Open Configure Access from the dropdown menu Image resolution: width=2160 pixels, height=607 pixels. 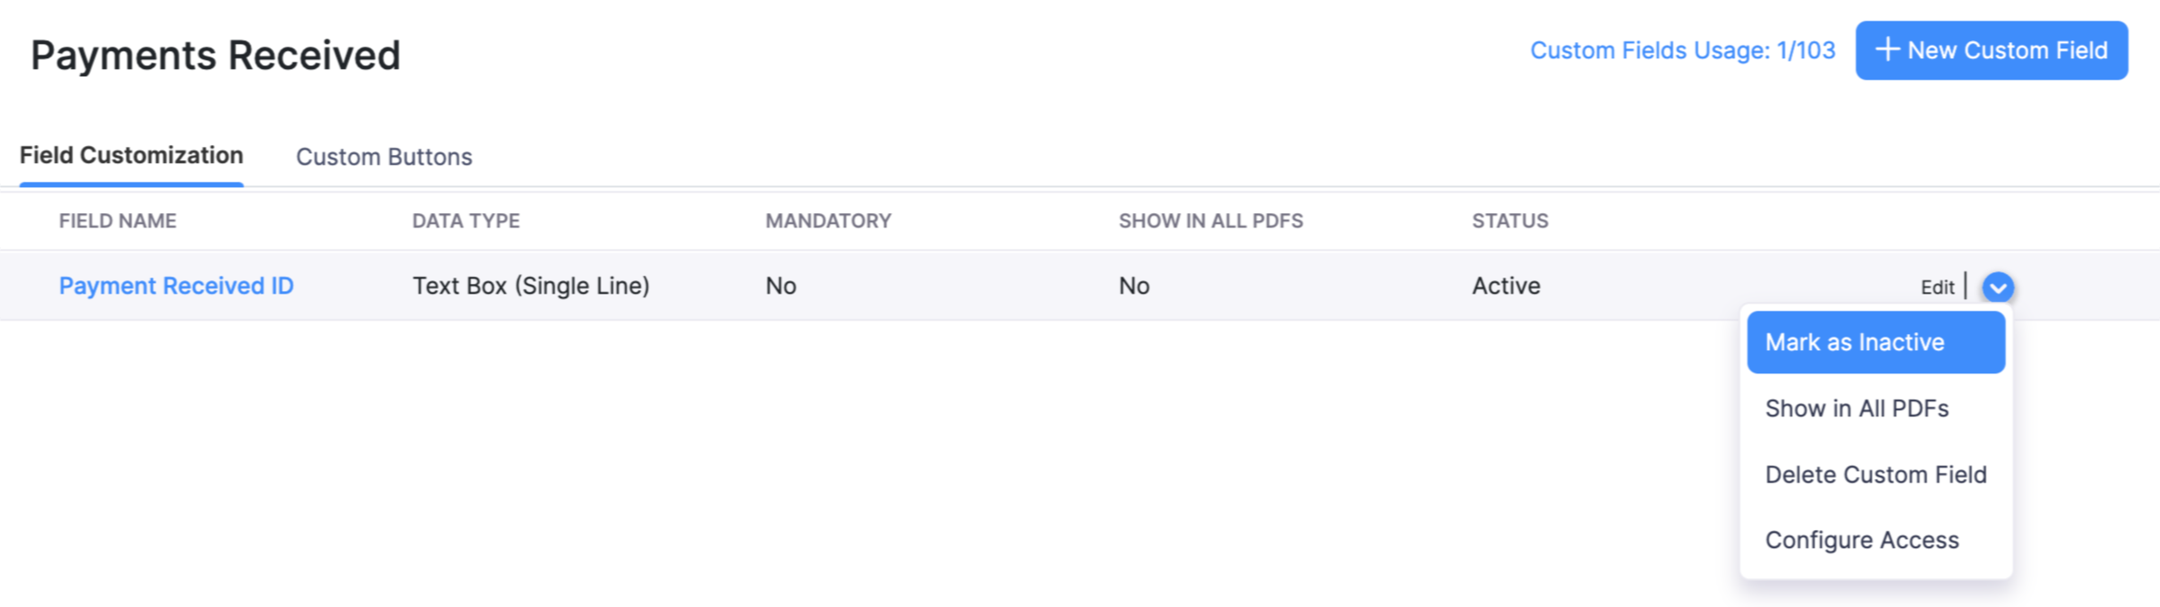1861,540
